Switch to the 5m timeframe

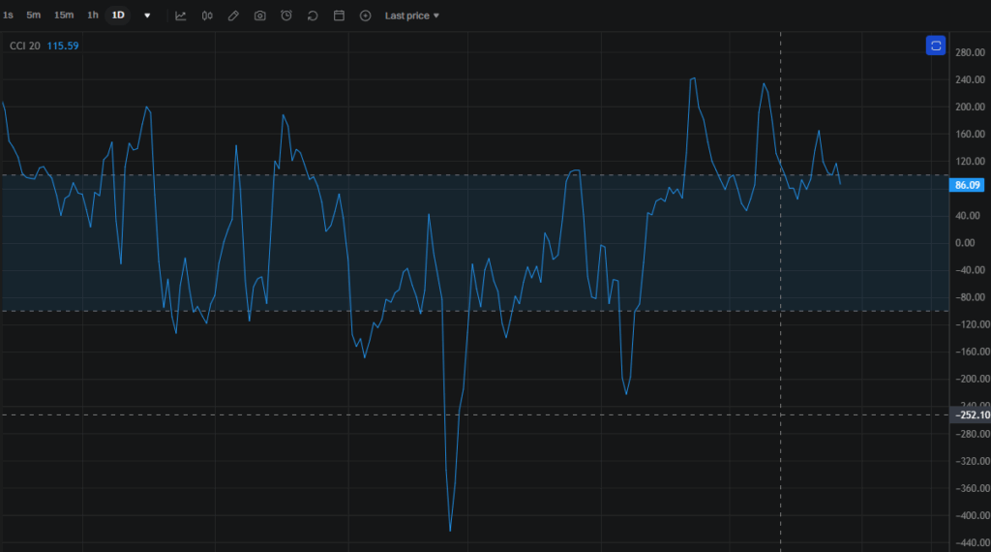pyautogui.click(x=34, y=15)
